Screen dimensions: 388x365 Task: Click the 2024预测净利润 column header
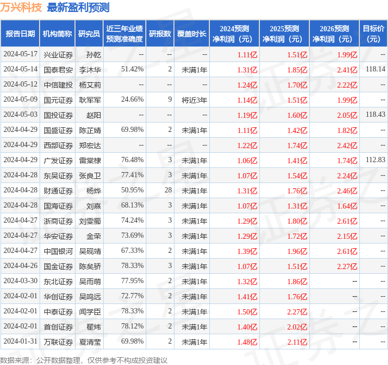coord(234,33)
